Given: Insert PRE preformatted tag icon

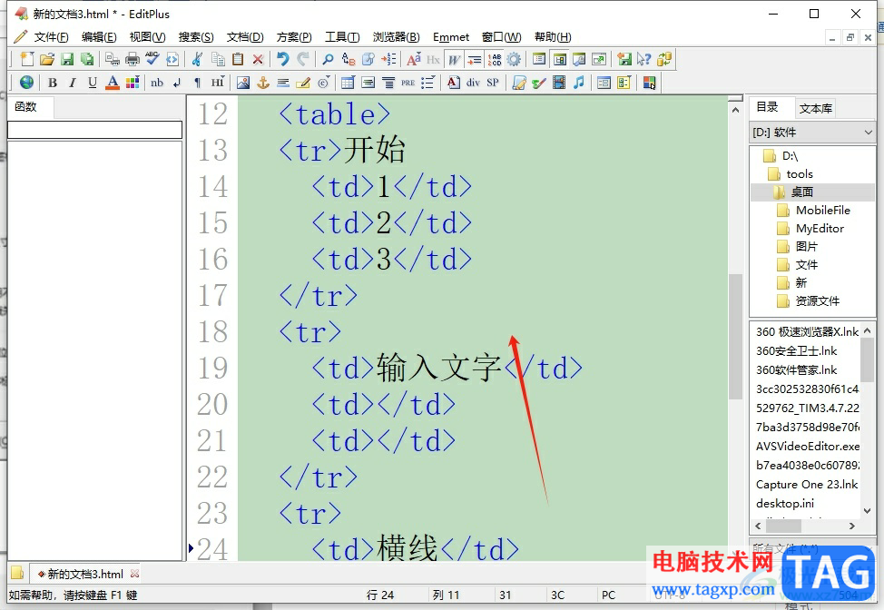Looking at the screenshot, I should (408, 83).
